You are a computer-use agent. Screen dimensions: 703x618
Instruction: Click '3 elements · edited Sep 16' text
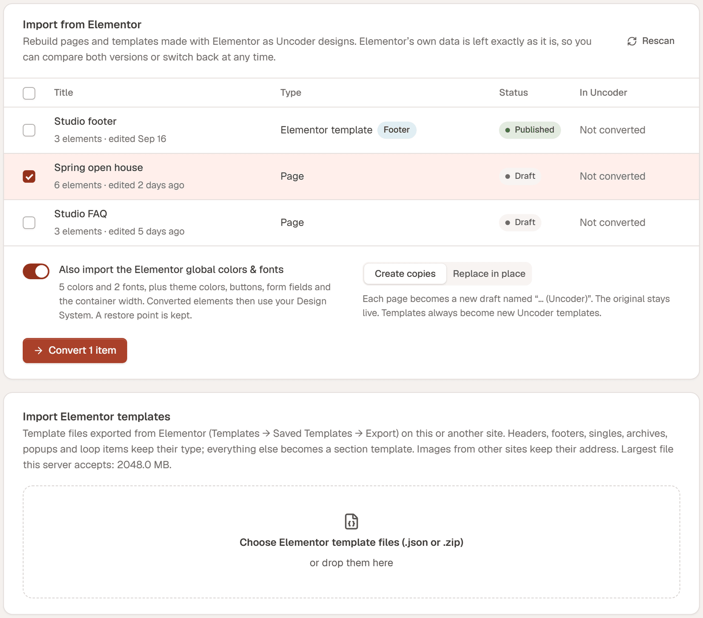point(110,139)
